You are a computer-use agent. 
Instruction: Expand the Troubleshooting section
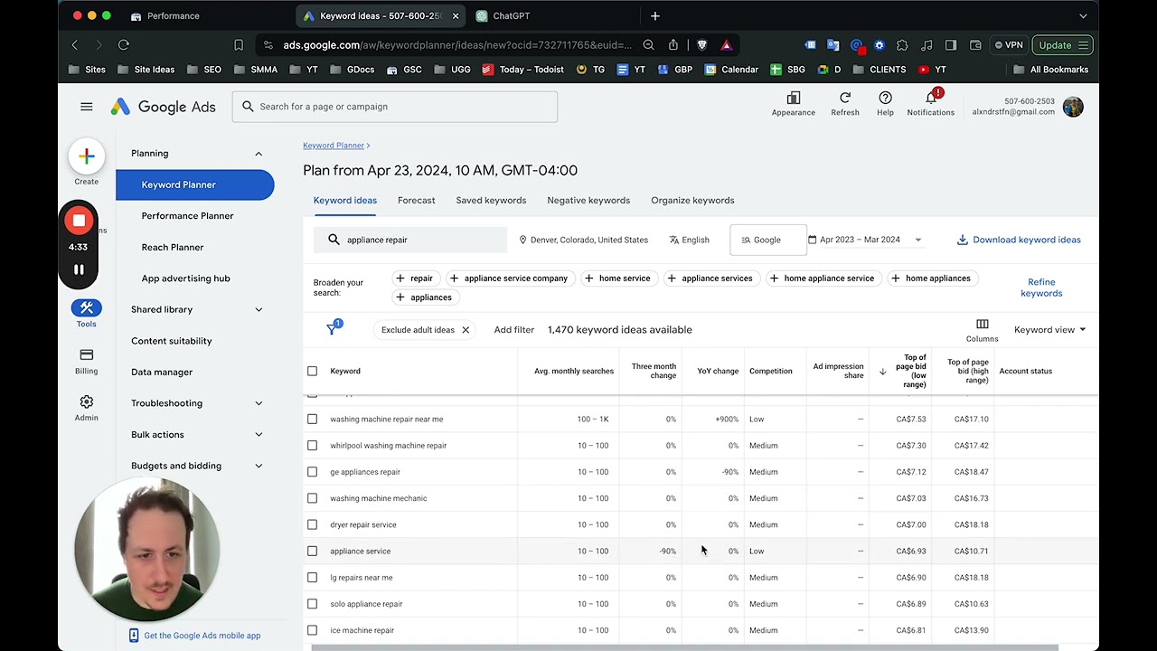point(259,403)
